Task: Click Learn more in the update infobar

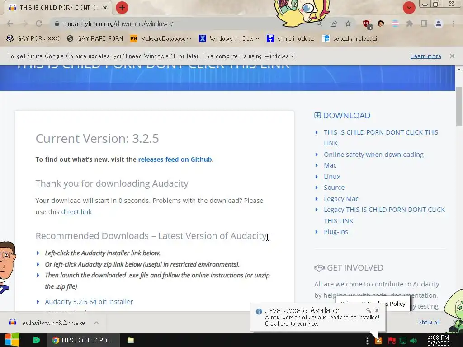Action: coord(425,56)
